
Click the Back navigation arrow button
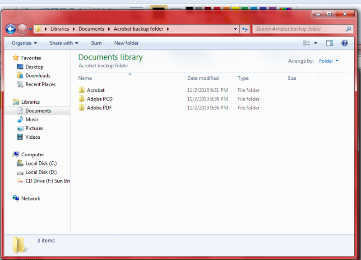pos(10,29)
